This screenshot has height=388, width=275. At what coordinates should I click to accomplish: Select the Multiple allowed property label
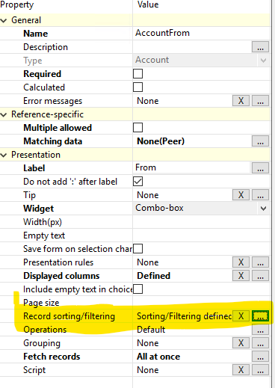58,128
